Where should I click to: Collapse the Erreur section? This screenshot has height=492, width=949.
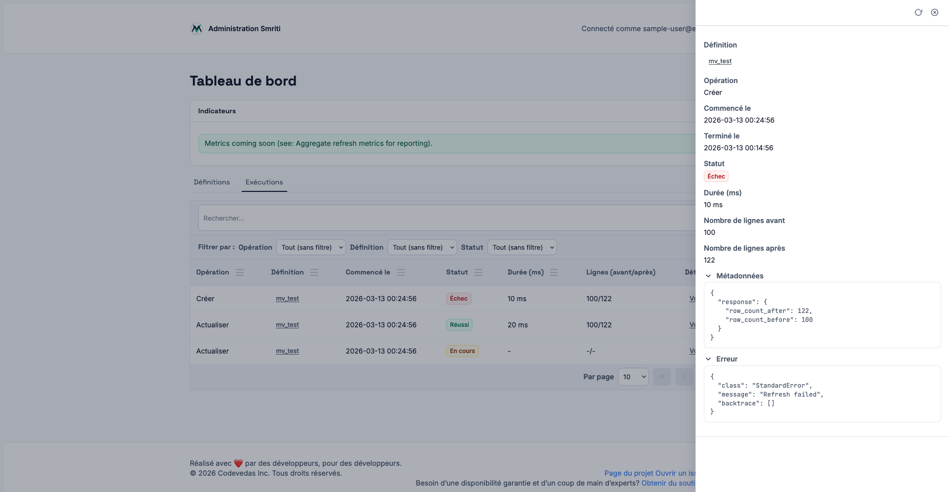[708, 359]
